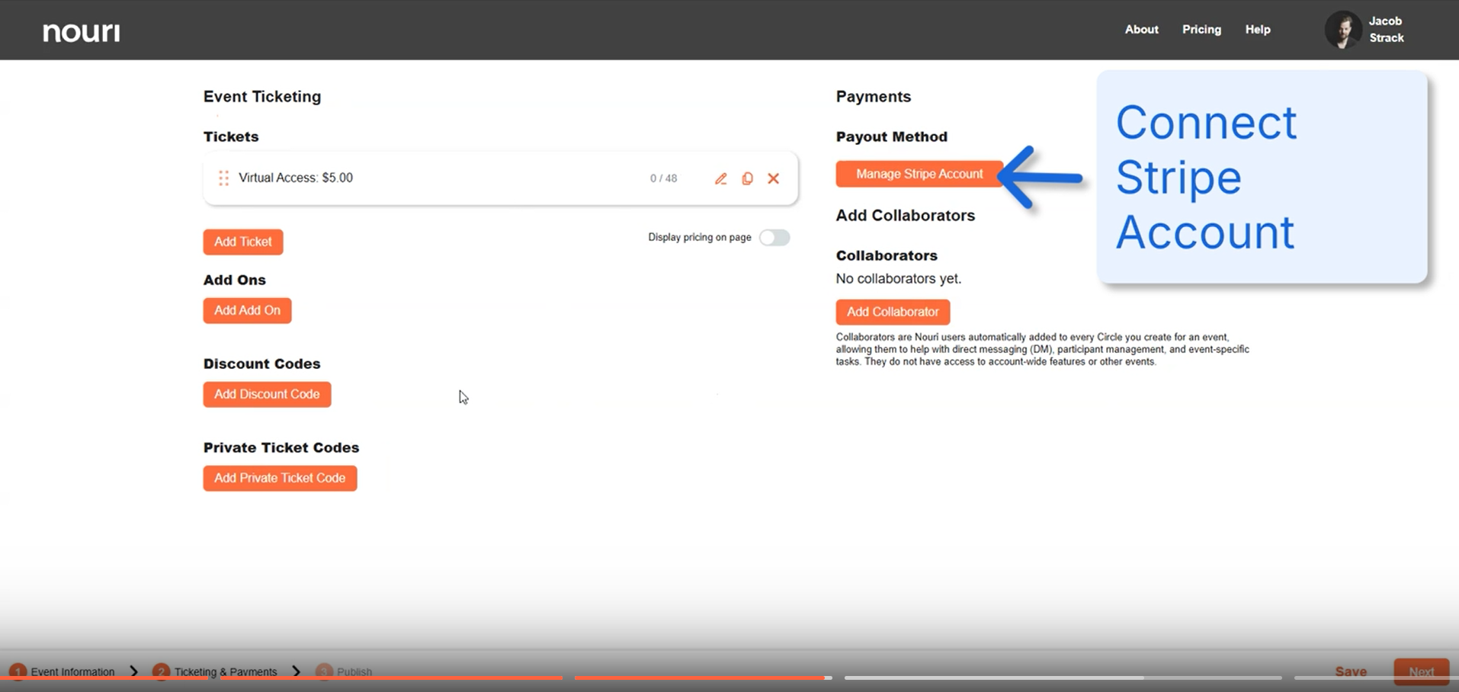Create a code with Add Discount Code
This screenshot has height=692, width=1459.
267,395
